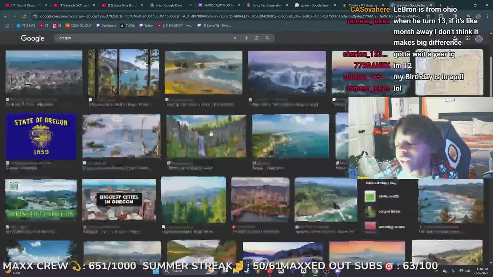Open the (5) SaviorTaj Twitch bookmark

click(x=213, y=25)
